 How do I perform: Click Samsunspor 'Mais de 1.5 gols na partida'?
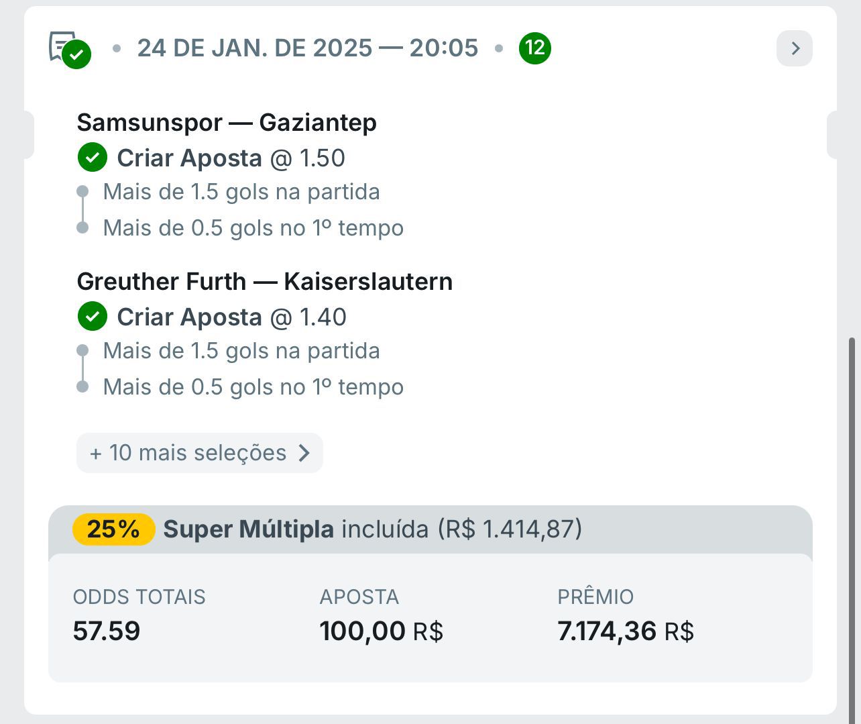click(241, 192)
